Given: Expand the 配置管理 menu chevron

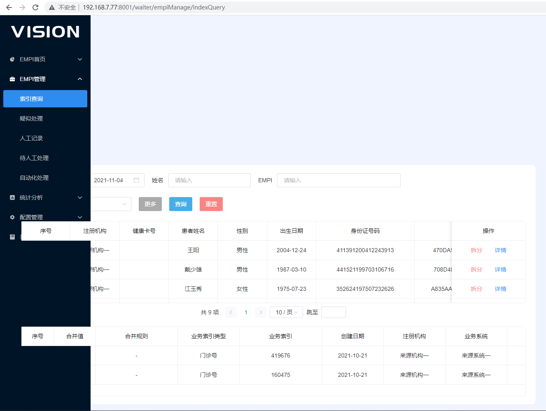Looking at the screenshot, I should point(80,217).
